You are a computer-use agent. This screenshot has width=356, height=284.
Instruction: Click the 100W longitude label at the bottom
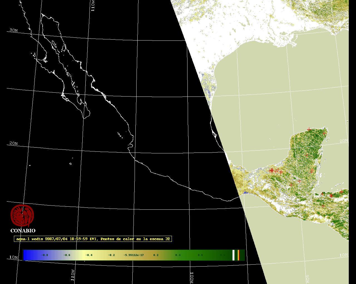click(192, 277)
